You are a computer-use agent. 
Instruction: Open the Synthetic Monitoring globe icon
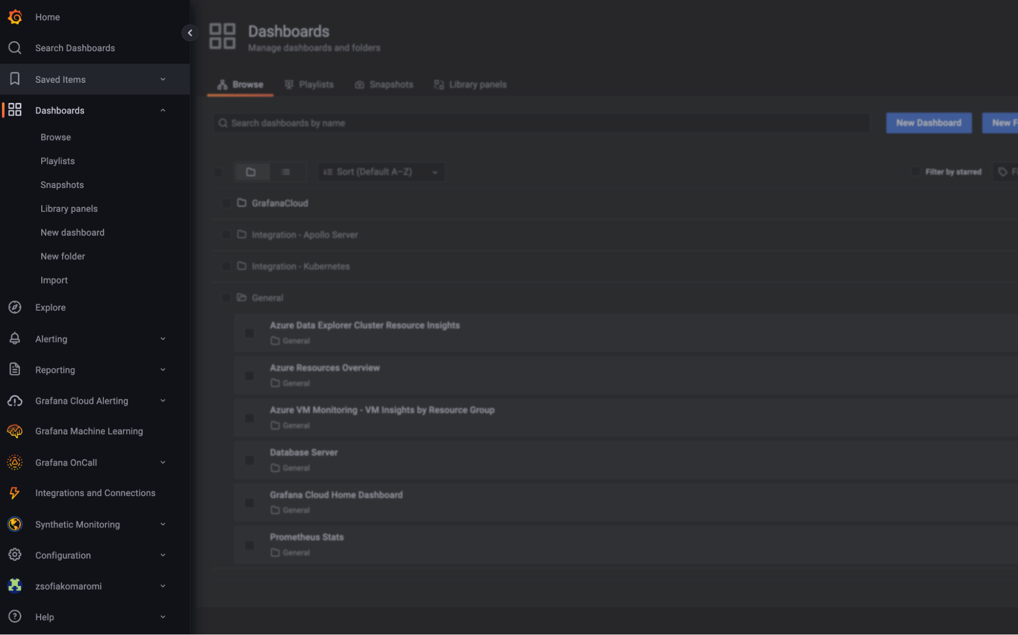[x=15, y=524]
